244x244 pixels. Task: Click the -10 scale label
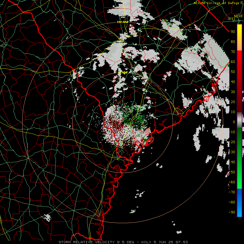232,132
